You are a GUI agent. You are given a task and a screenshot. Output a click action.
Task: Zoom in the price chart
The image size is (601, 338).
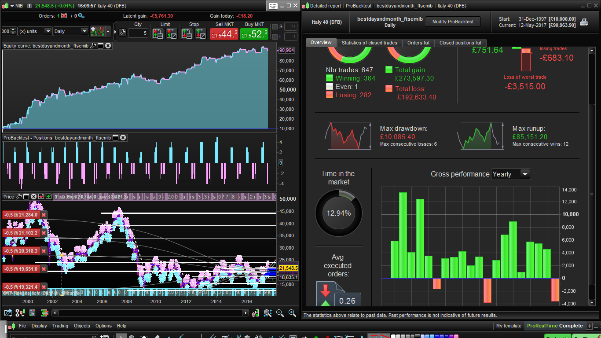(292, 313)
